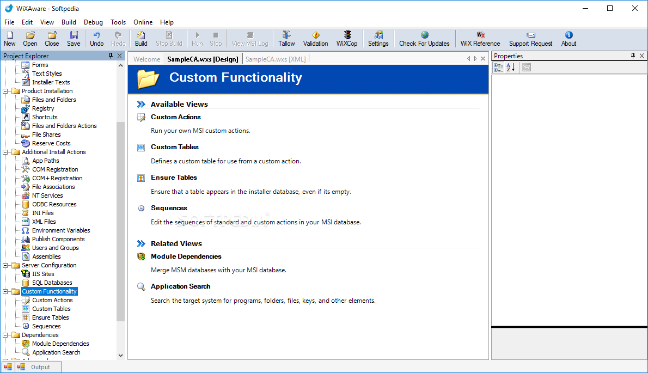
Task: Switch to the Welcome tab
Action: 146,59
